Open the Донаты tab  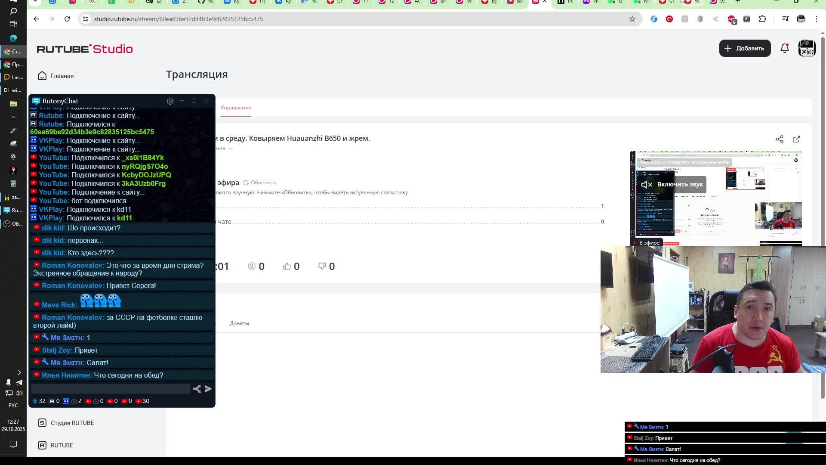pos(239,323)
